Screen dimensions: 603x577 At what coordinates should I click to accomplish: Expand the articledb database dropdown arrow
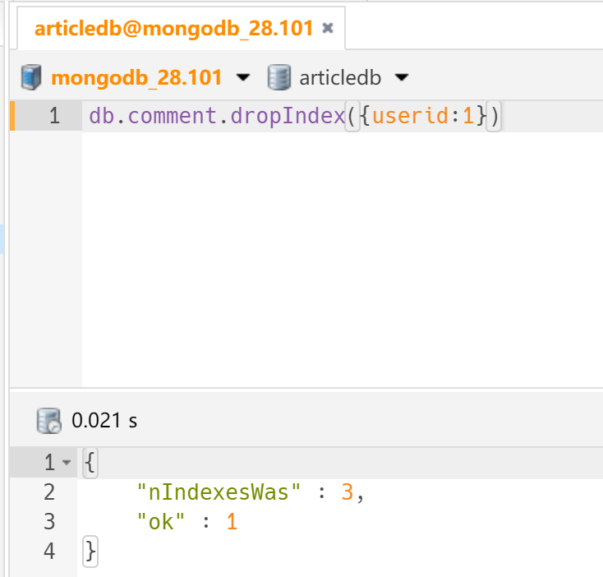[x=402, y=78]
